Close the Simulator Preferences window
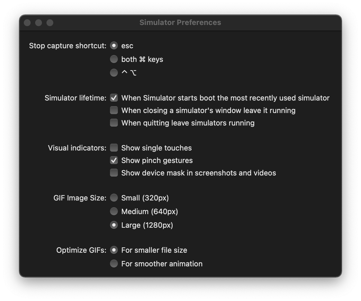 coord(27,23)
